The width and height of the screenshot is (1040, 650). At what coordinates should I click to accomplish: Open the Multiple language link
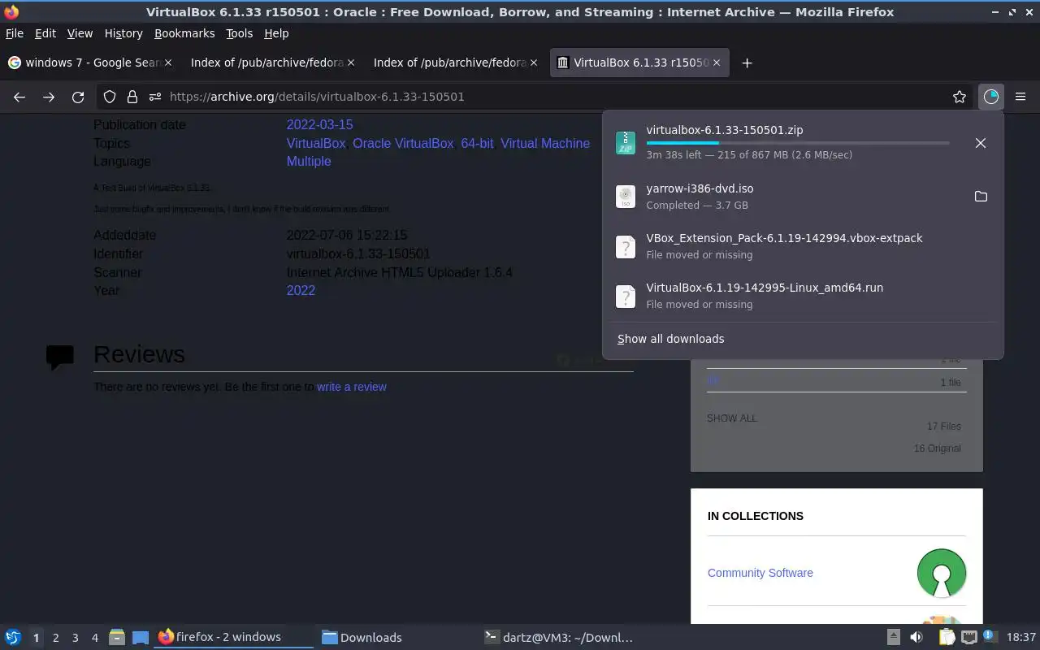point(309,161)
